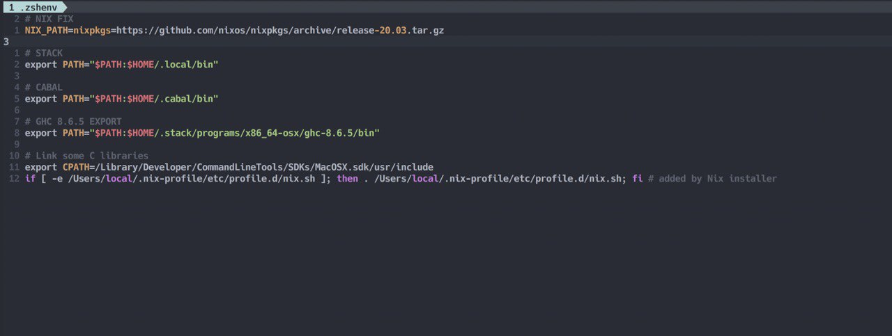
Task: Click the ghc-8.6.5/bin path string
Action: (x=234, y=133)
